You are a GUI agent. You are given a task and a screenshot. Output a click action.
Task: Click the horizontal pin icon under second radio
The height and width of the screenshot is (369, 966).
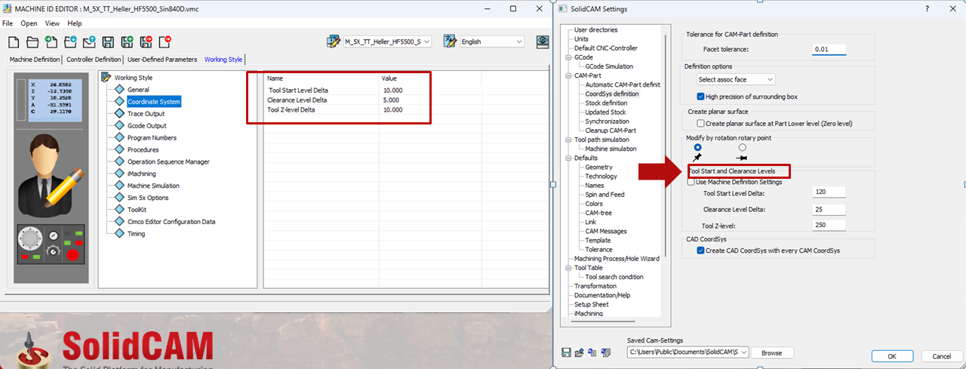(741, 158)
